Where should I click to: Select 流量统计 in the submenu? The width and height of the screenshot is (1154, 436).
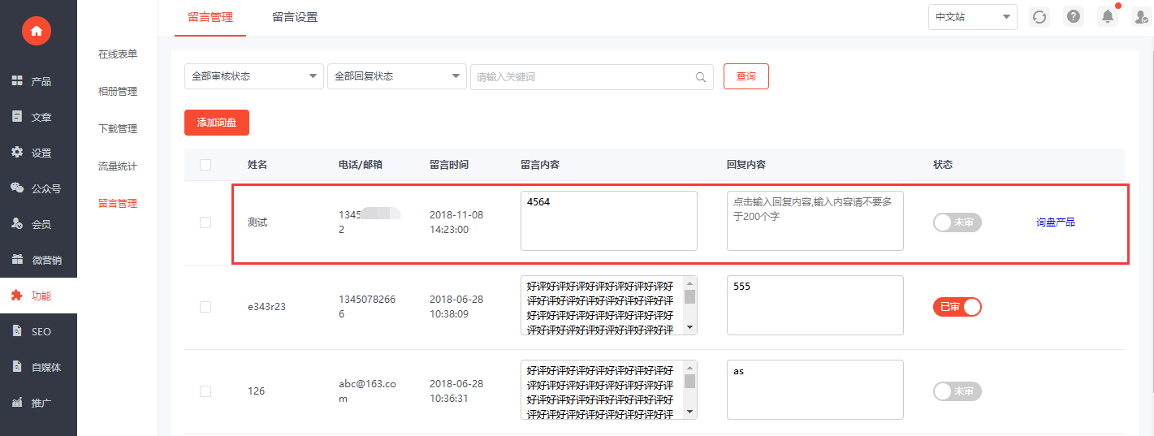[118, 166]
